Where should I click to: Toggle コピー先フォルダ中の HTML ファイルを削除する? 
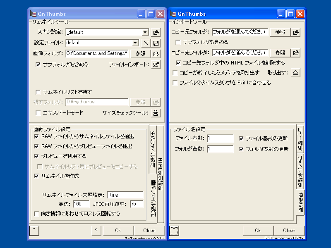coord(178,63)
